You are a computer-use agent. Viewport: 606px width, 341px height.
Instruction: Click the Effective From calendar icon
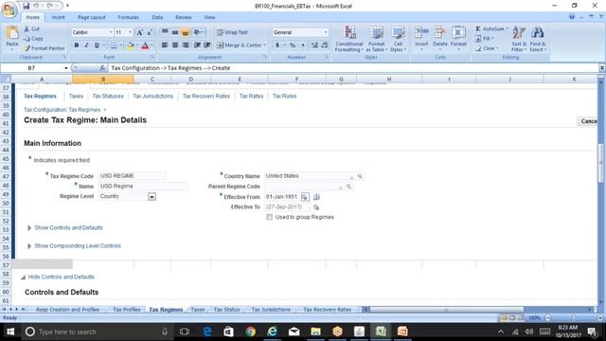[x=305, y=197]
